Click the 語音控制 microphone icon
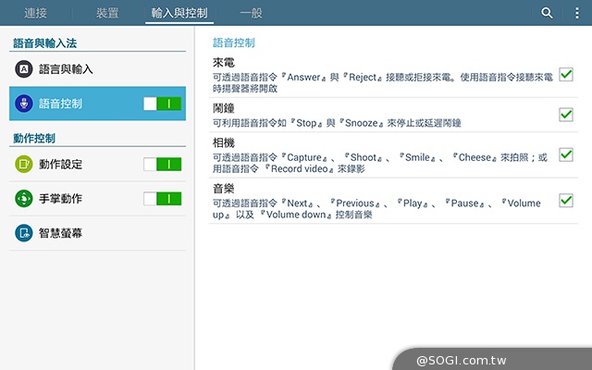Screen dimensions: 592x370 [24, 104]
